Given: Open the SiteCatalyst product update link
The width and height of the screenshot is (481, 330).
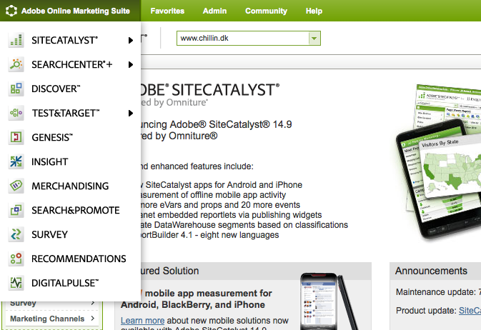Looking at the screenshot, I should point(470,311).
